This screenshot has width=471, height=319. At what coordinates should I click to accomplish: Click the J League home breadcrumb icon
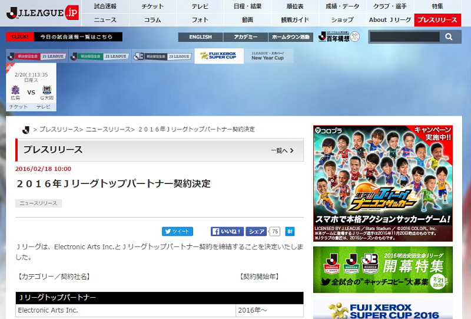pyautogui.click(x=25, y=129)
